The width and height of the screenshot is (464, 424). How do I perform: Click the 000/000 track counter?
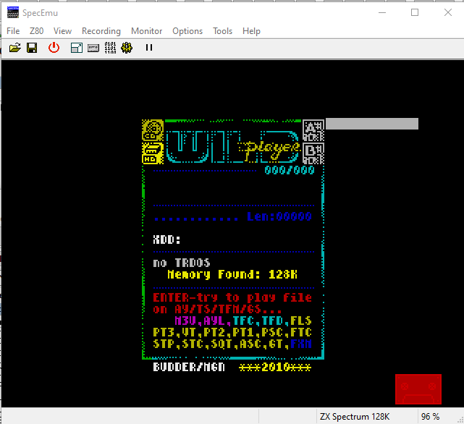coord(289,170)
